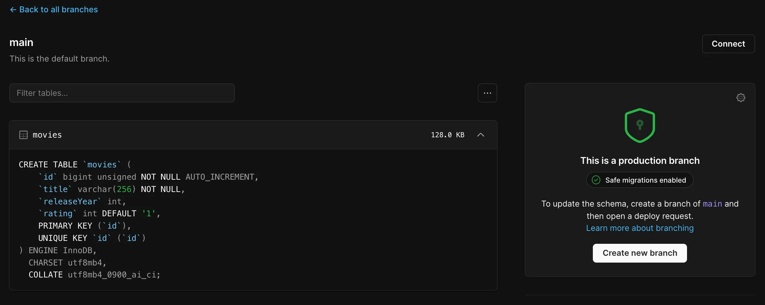The height and width of the screenshot is (305, 765).
Task: Click the main branch heading
Action: 21,42
